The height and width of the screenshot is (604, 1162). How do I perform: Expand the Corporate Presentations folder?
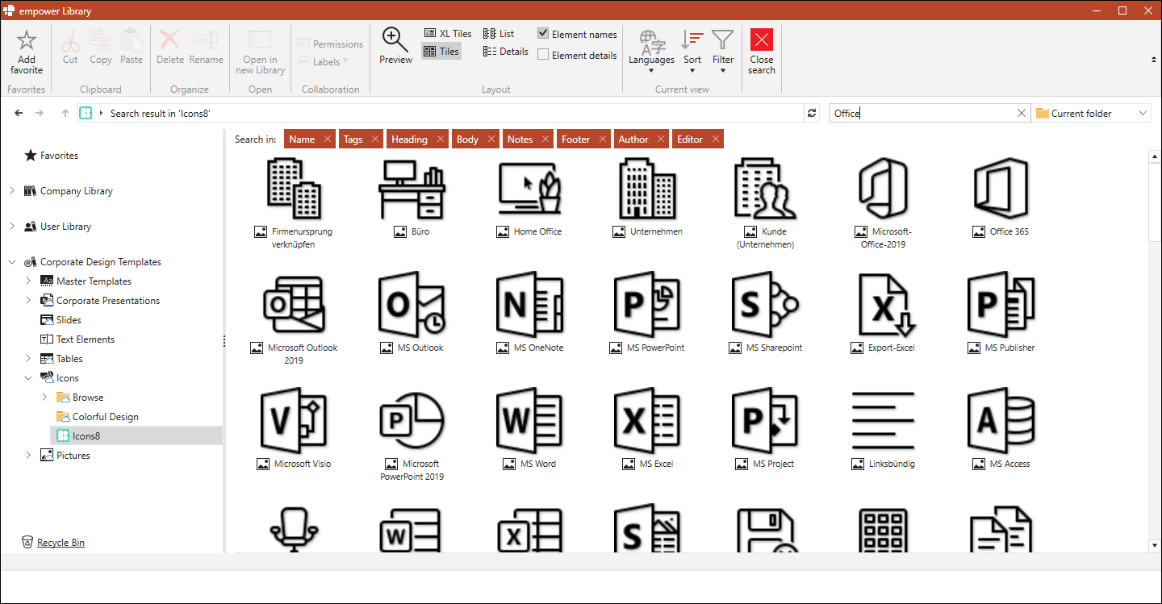pyautogui.click(x=28, y=301)
